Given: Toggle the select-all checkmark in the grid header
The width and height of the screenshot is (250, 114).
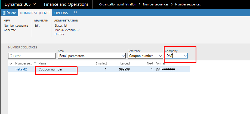Looking at the screenshot, I should tap(11, 63).
